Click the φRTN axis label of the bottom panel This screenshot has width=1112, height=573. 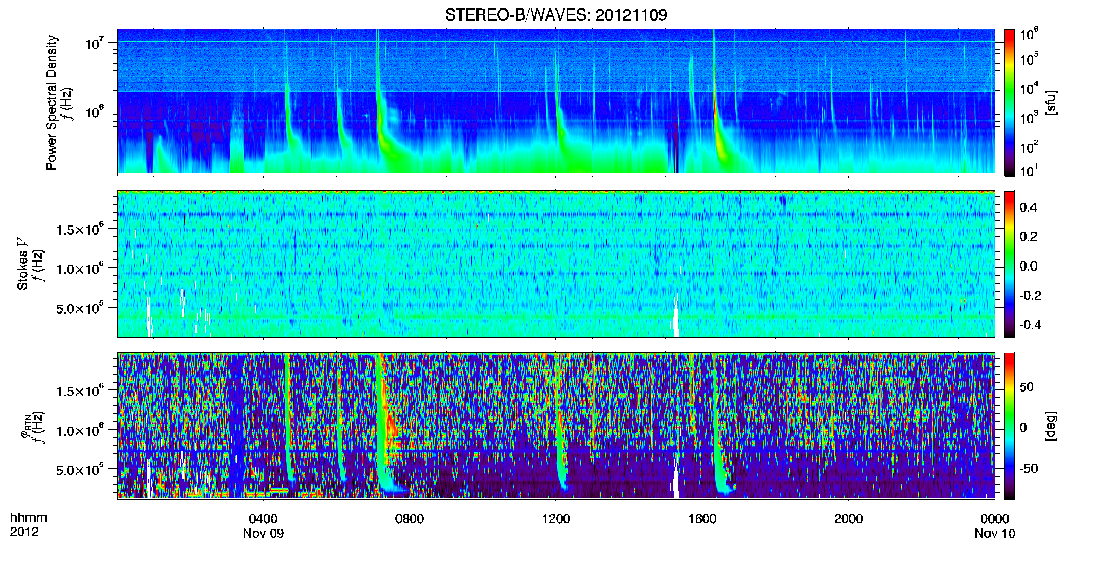pos(24,428)
